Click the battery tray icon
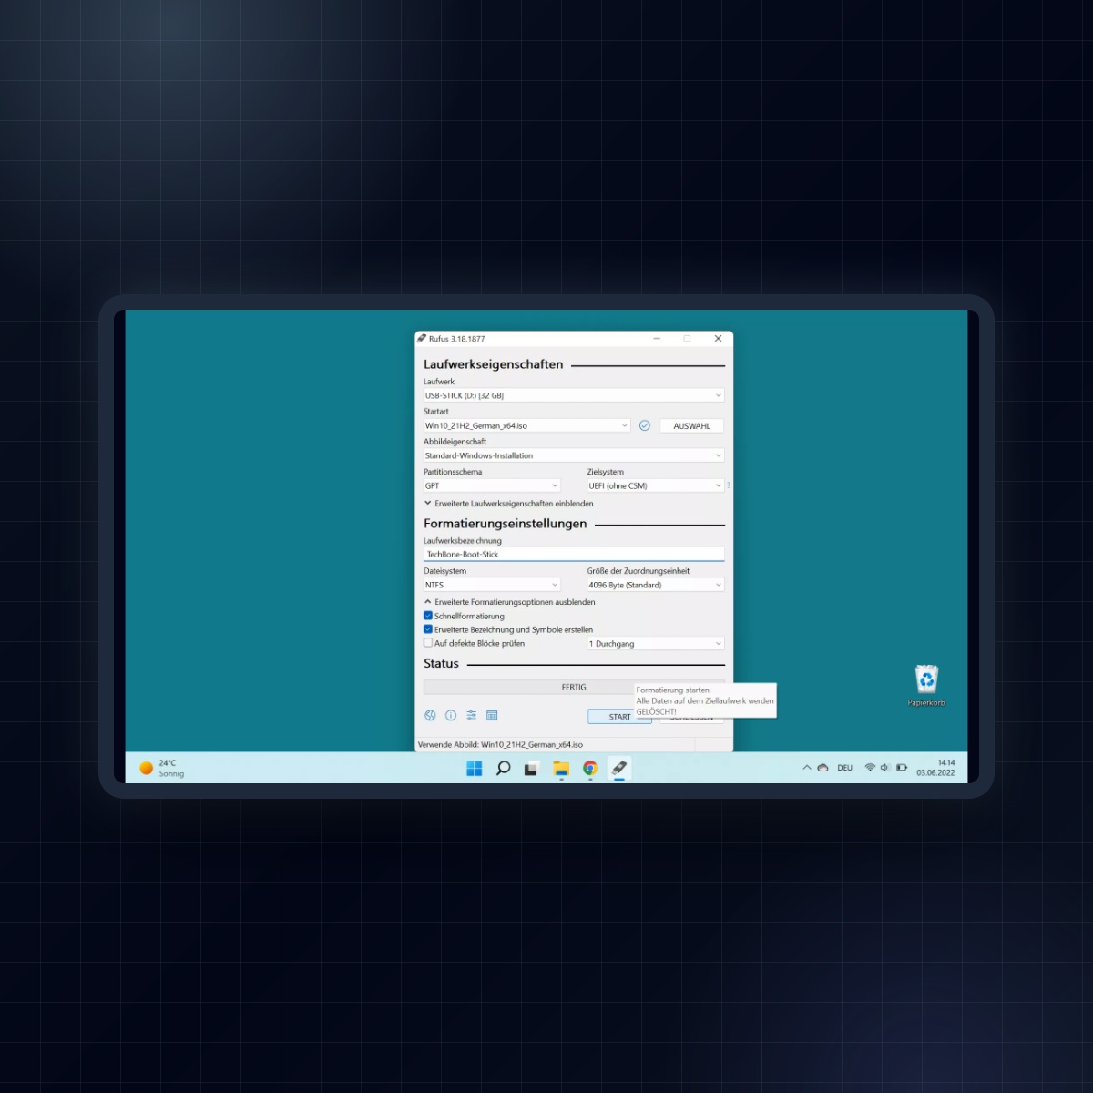1093x1093 pixels. 902,768
